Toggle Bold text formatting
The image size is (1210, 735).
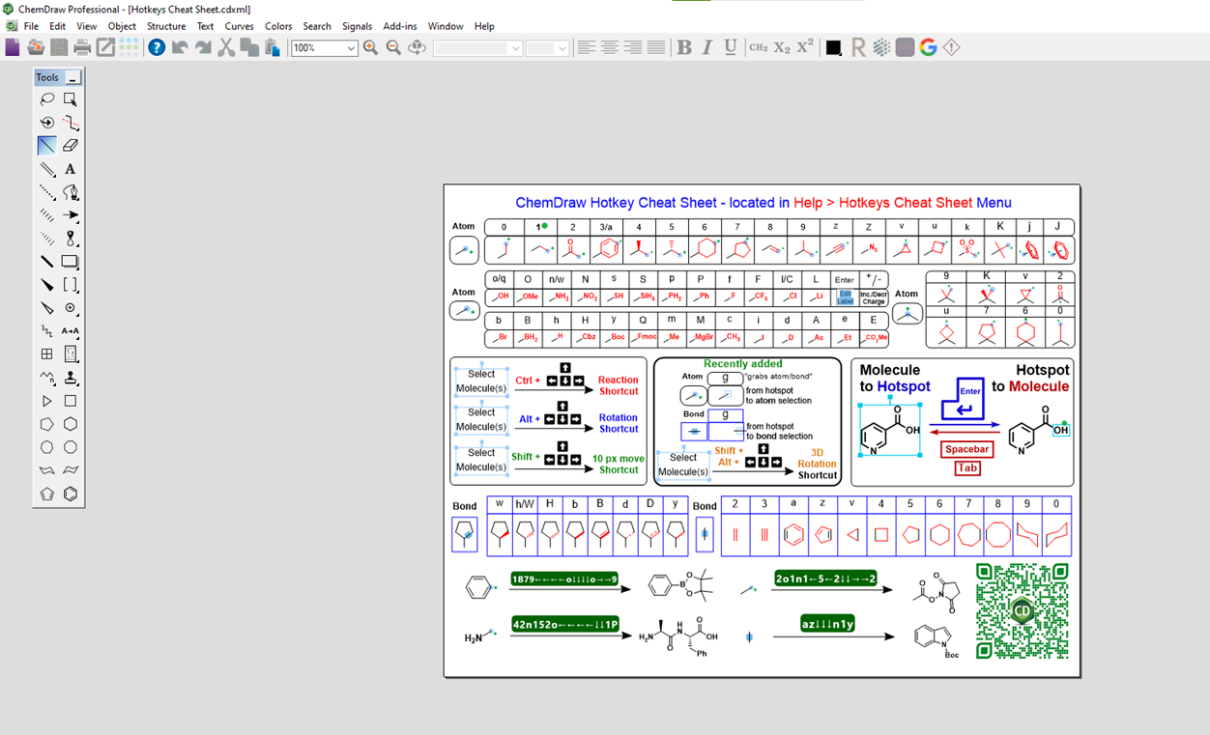(684, 47)
